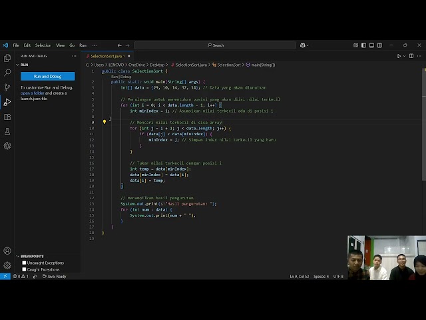The width and height of the screenshot is (426, 320).
Task: Click Ln 9, Col 52 status item
Action: pyautogui.click(x=299, y=276)
